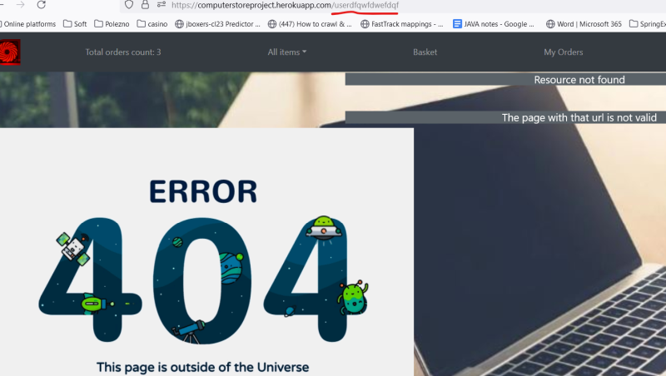Go to My Orders

(x=564, y=52)
